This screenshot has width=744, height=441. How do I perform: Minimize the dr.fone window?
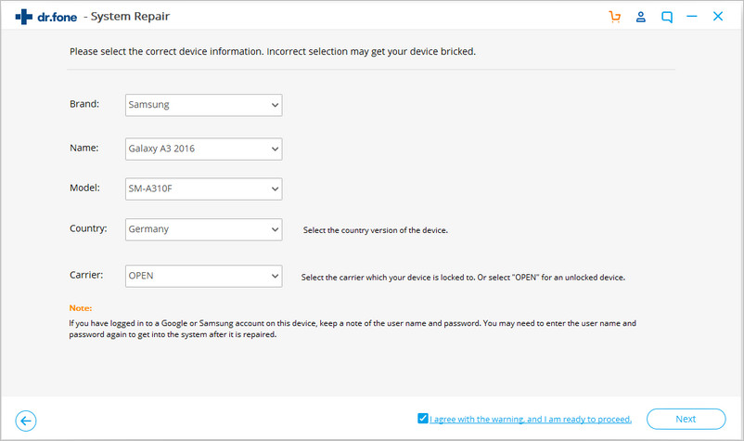(693, 17)
